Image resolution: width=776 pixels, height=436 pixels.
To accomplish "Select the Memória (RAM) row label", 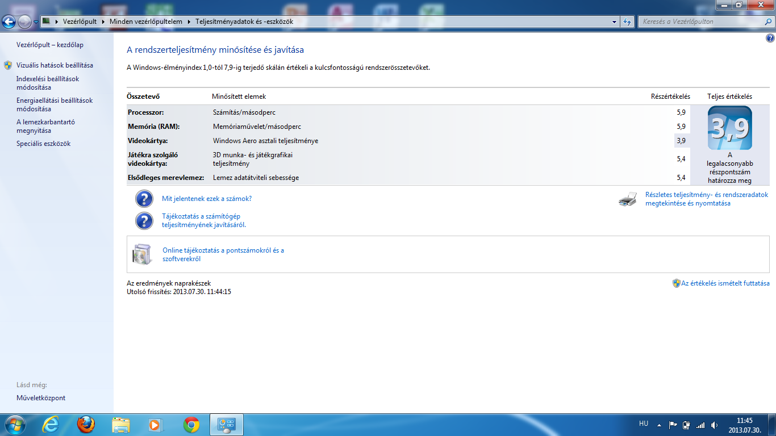I will pos(153,127).
